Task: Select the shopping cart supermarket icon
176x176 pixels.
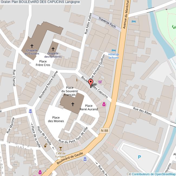Action: pyautogui.click(x=100, y=82)
